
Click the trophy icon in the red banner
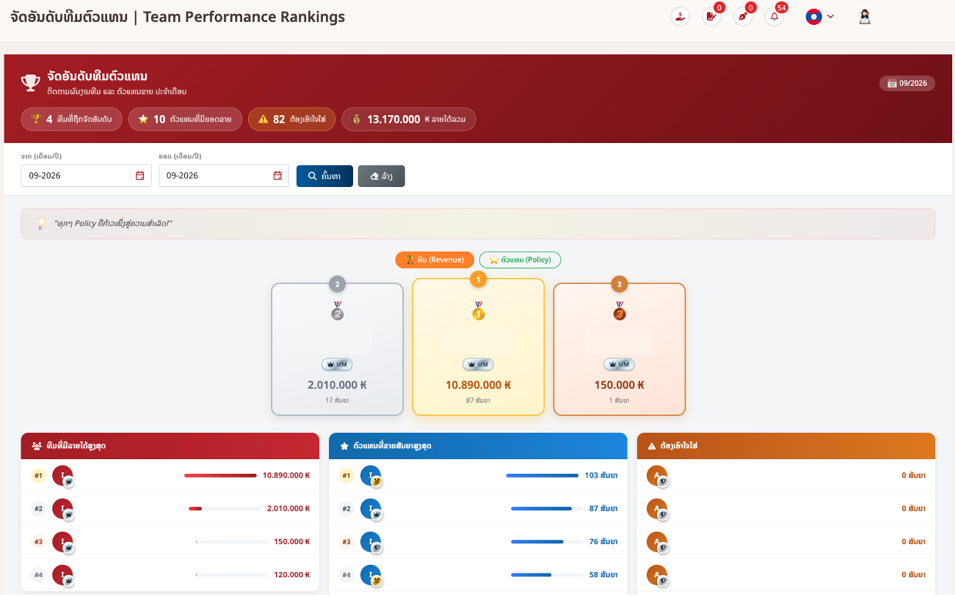pos(30,82)
